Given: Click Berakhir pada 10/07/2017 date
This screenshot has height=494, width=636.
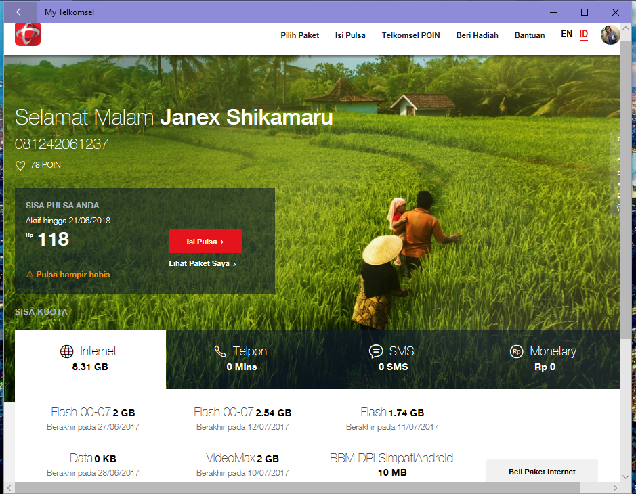Looking at the screenshot, I should (242, 473).
